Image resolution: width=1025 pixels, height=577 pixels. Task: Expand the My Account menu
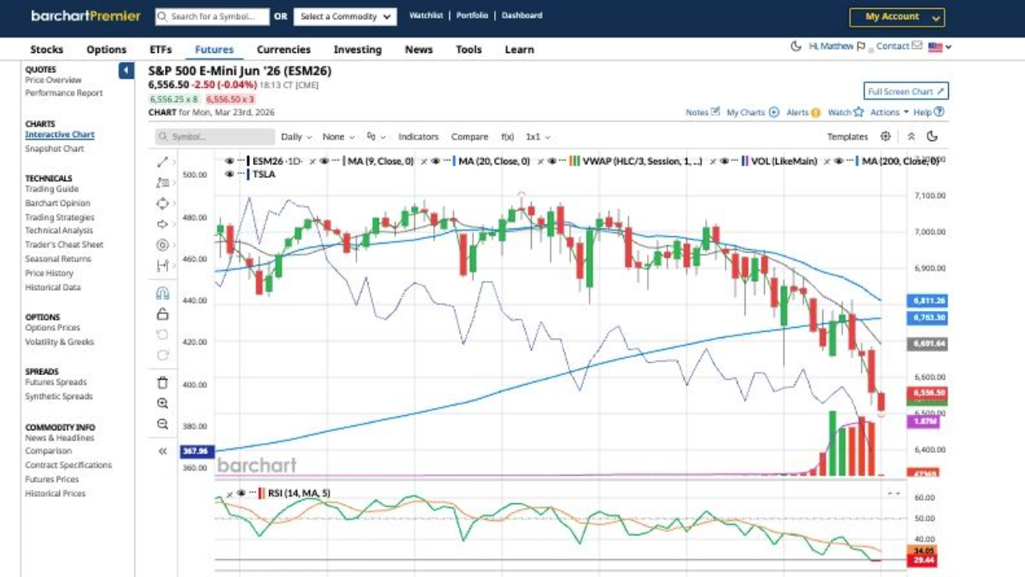click(x=897, y=17)
